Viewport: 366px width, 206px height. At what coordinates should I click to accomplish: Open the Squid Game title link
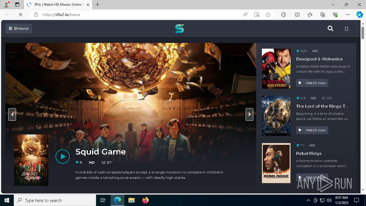[101, 152]
